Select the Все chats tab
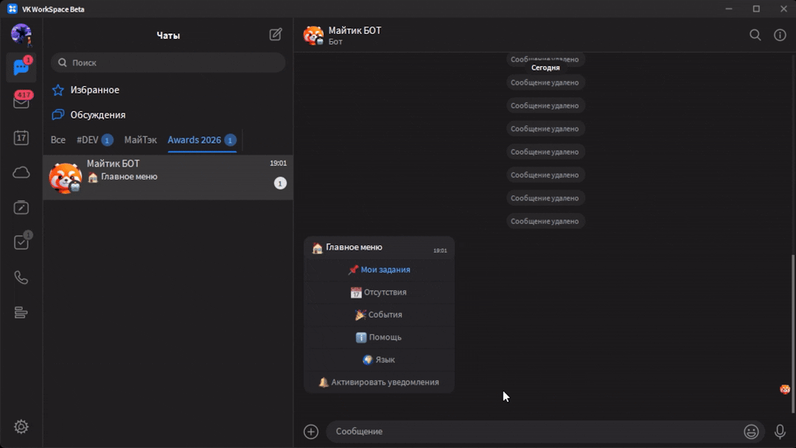 coord(57,140)
